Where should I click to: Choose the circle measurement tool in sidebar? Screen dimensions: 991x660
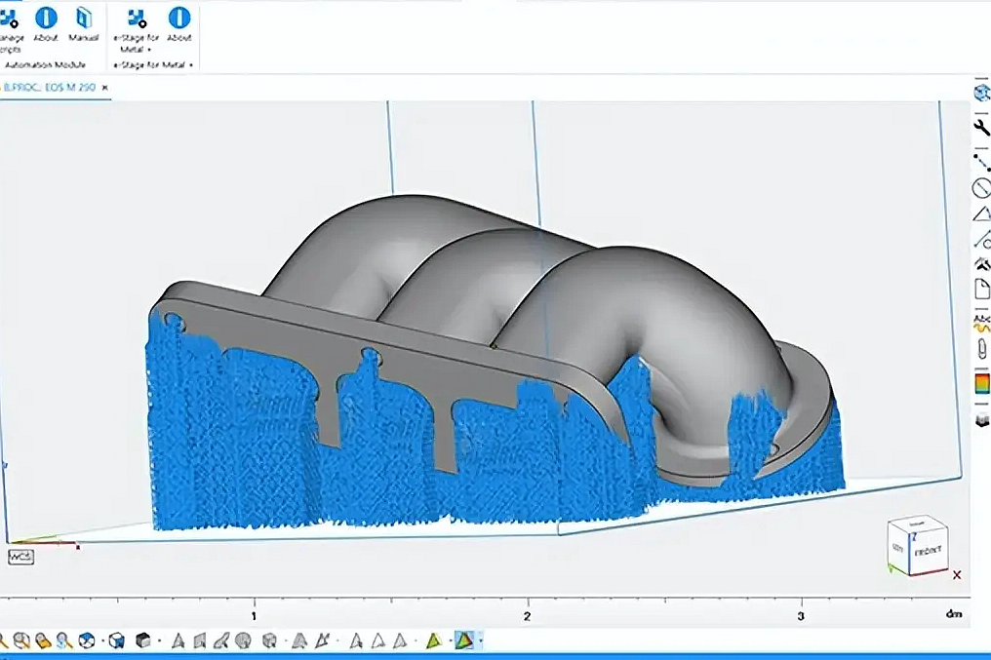click(x=981, y=189)
